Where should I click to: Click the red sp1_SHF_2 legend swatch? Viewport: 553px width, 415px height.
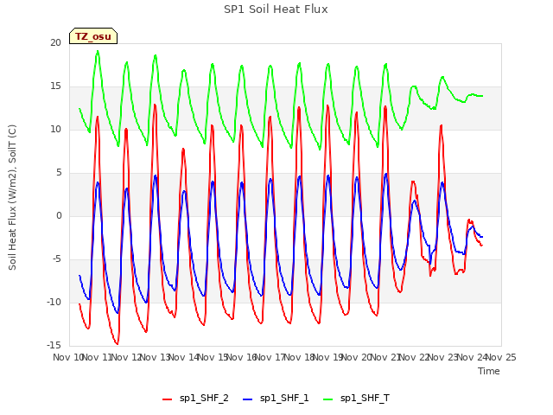[x=167, y=399]
